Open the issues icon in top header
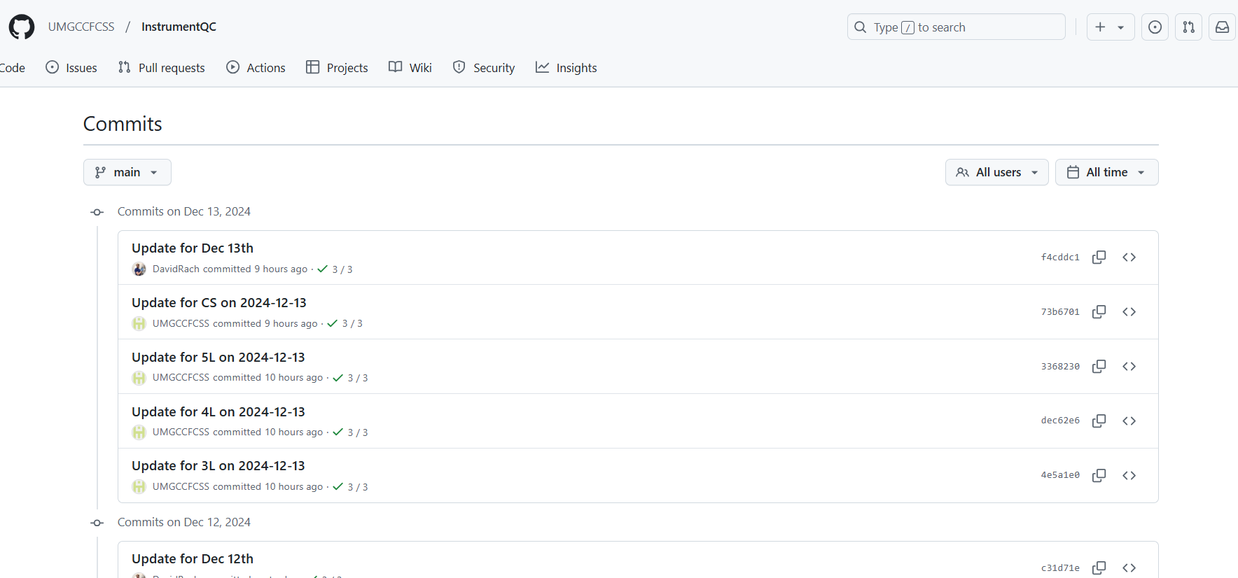This screenshot has height=578, width=1238. tap(1155, 27)
